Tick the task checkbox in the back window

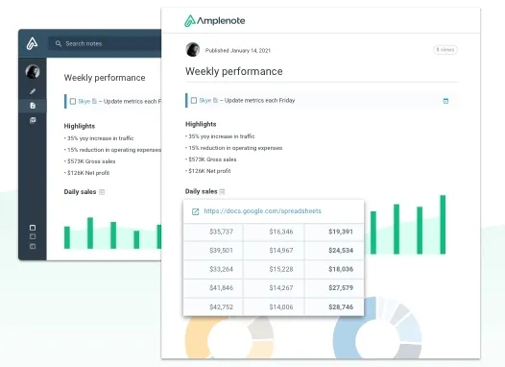[x=73, y=102]
